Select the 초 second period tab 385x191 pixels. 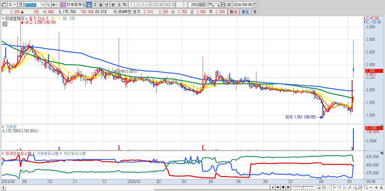coord(119,5)
